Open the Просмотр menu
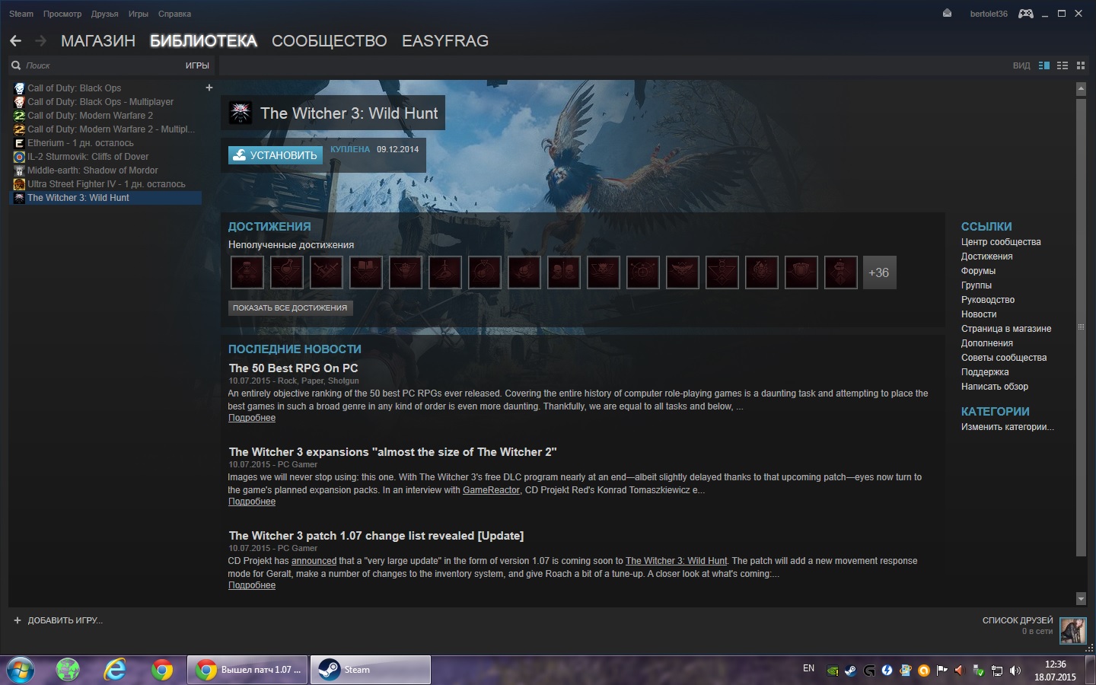1096x685 pixels. (x=62, y=14)
